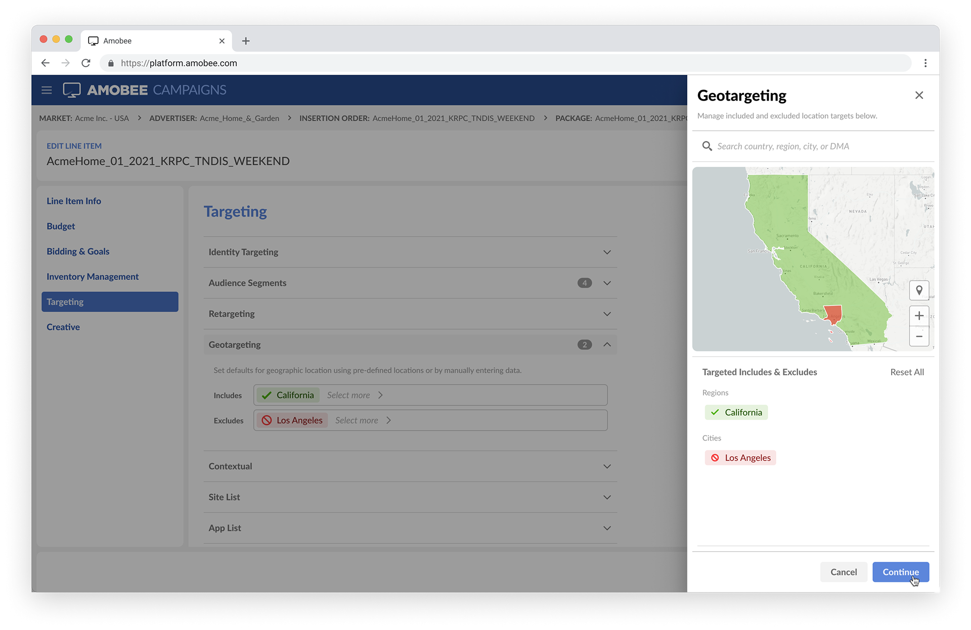
Task: Click the Nevada label on the map
Action: [858, 211]
